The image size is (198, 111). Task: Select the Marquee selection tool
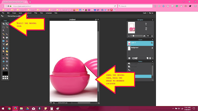point(3,27)
